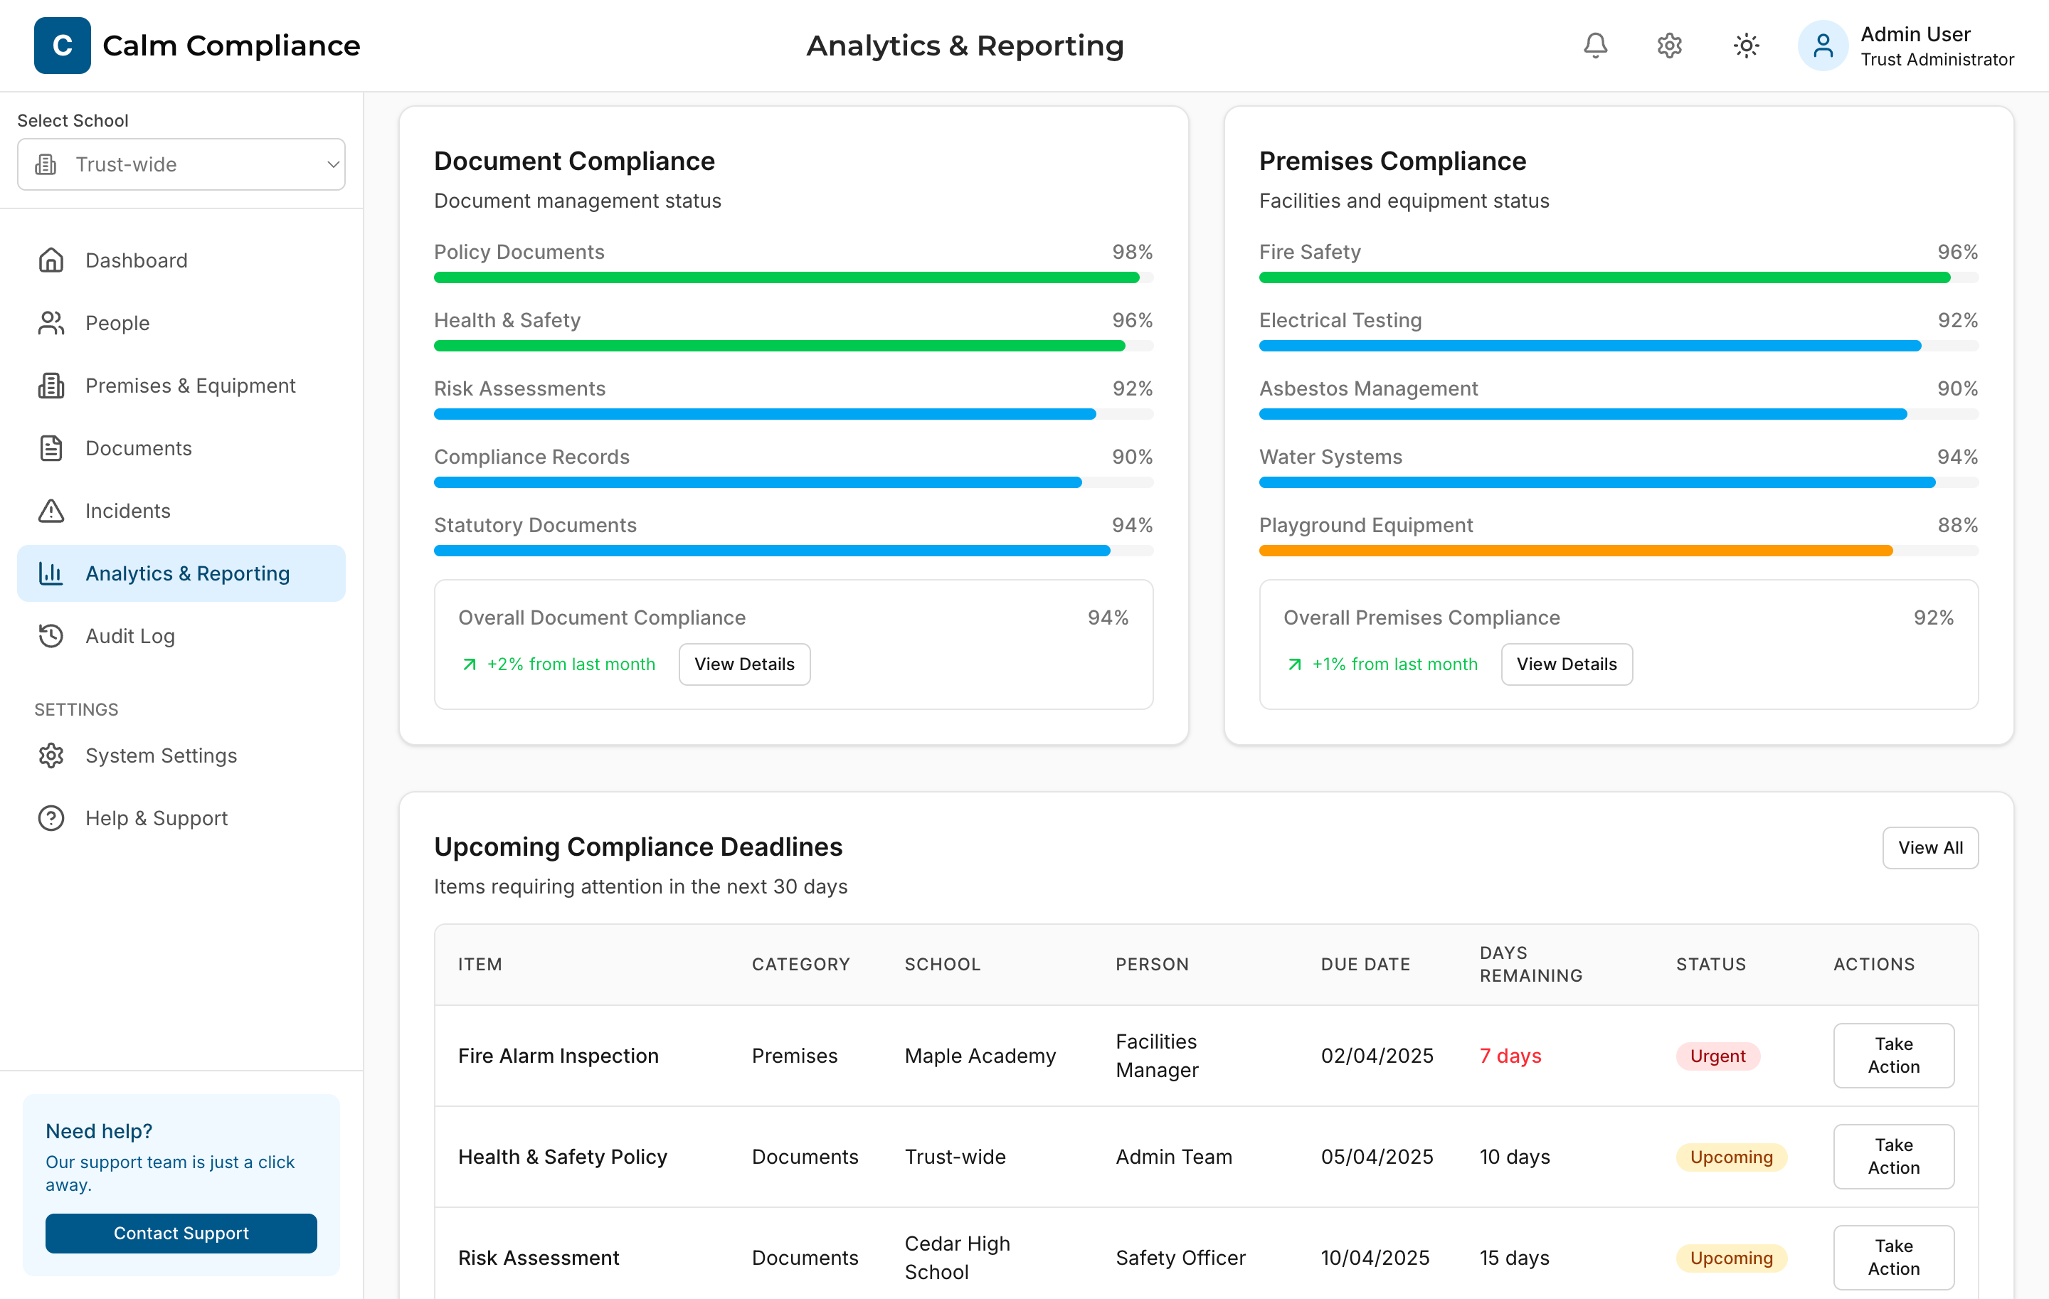Click the Risk Assessments progress bar
Image resolution: width=2049 pixels, height=1299 pixels.
coord(793,414)
